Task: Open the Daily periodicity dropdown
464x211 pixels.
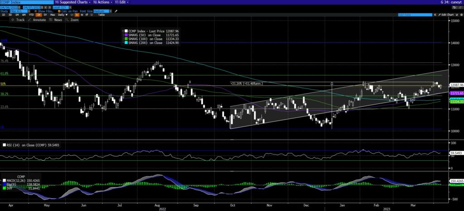Action: (x=62, y=15)
